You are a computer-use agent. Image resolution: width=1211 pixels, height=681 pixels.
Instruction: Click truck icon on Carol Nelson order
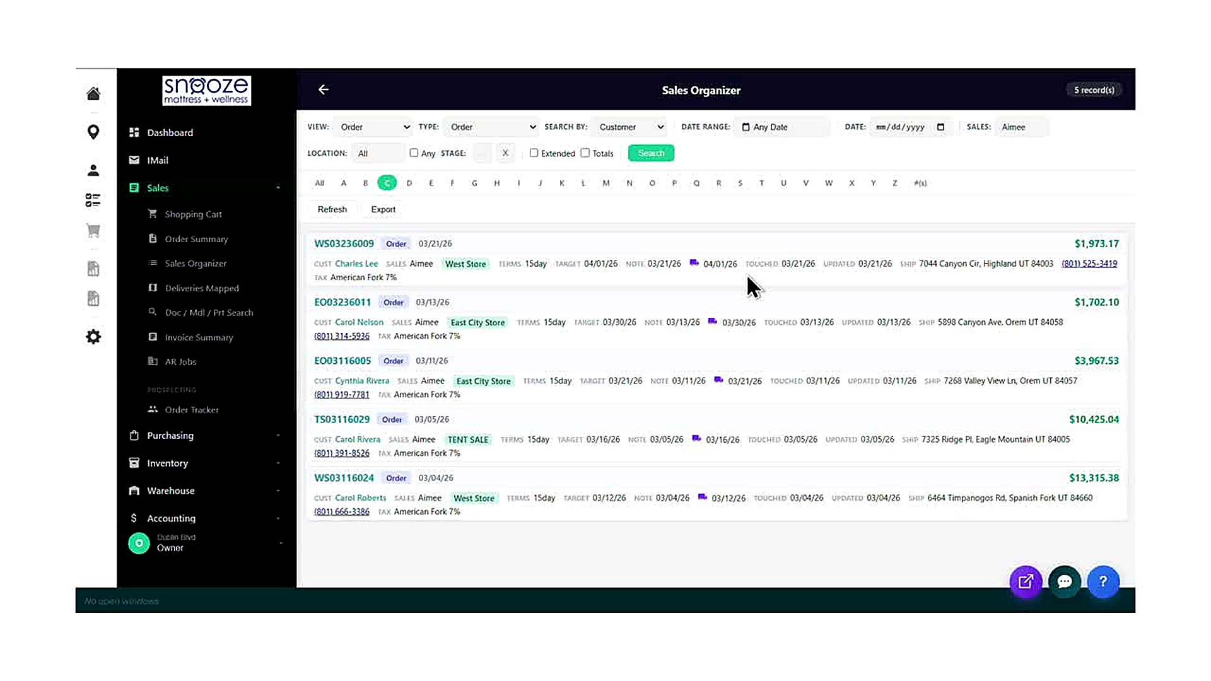pos(712,322)
